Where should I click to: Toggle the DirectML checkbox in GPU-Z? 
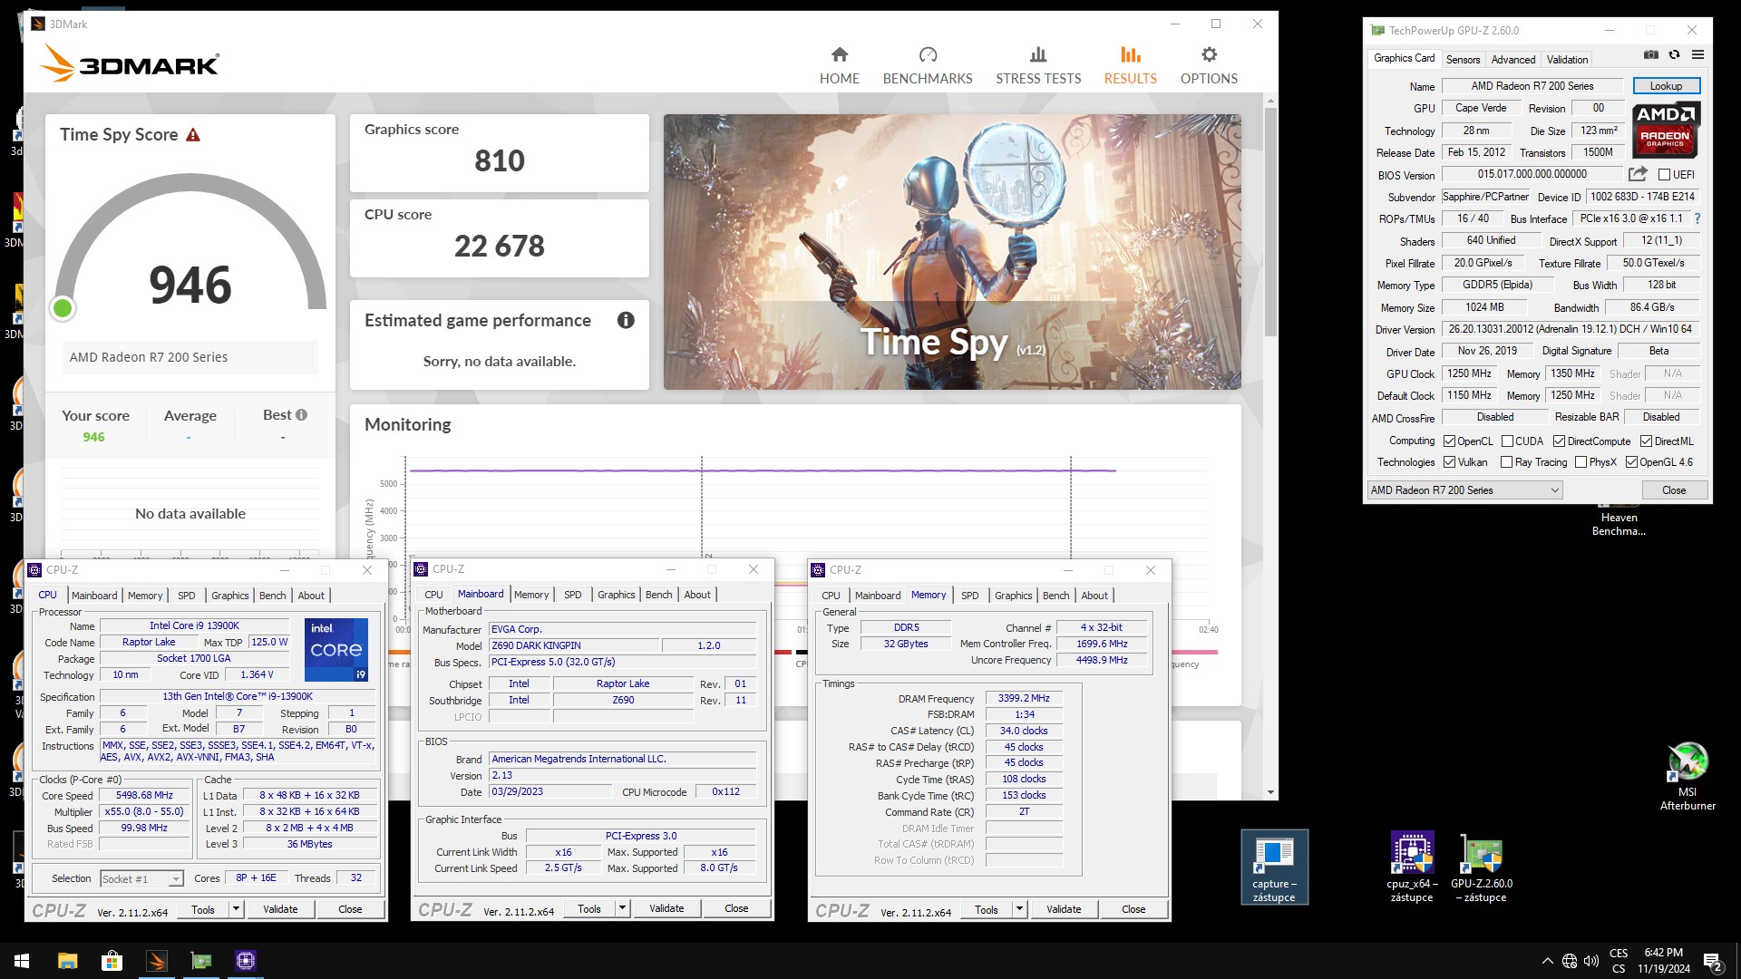(x=1646, y=441)
